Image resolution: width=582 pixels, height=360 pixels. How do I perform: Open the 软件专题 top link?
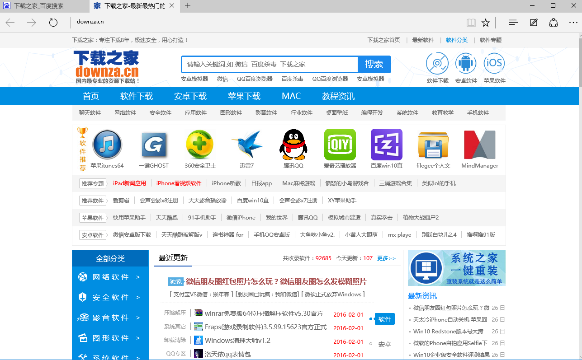[491, 40]
